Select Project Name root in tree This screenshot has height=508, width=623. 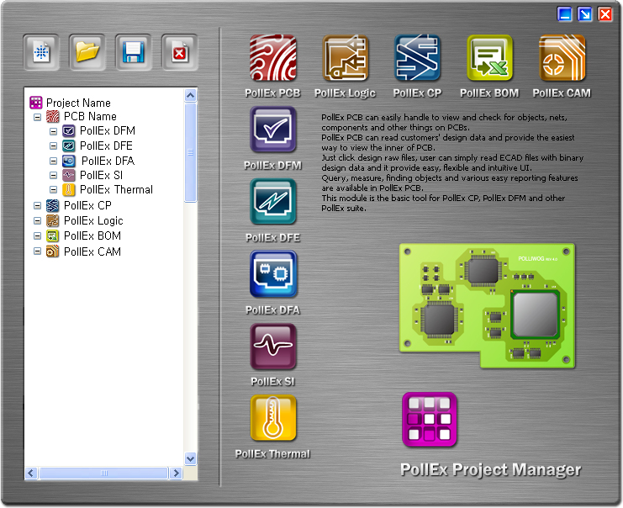[78, 103]
